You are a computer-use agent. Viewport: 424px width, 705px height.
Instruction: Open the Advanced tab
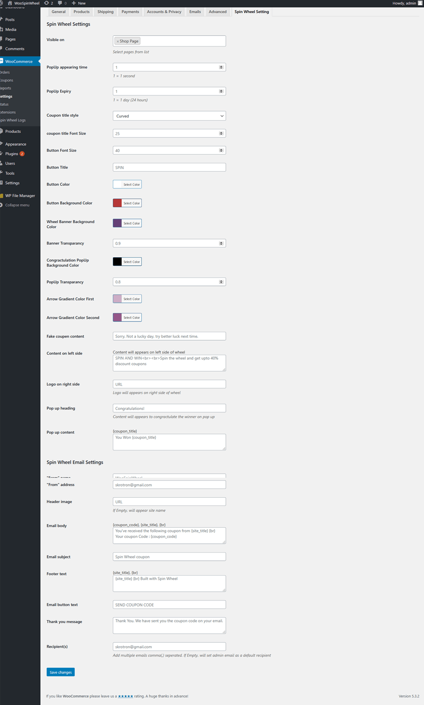click(x=218, y=12)
